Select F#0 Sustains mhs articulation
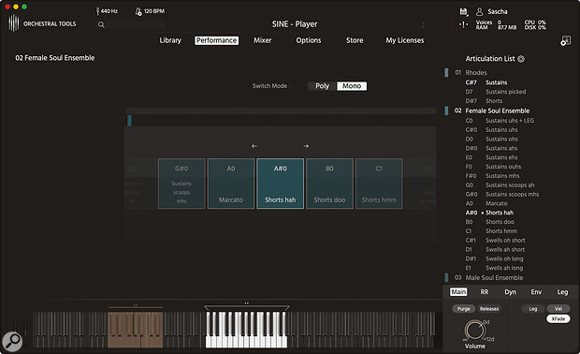Screen dimensions: 580x354 [492, 176]
